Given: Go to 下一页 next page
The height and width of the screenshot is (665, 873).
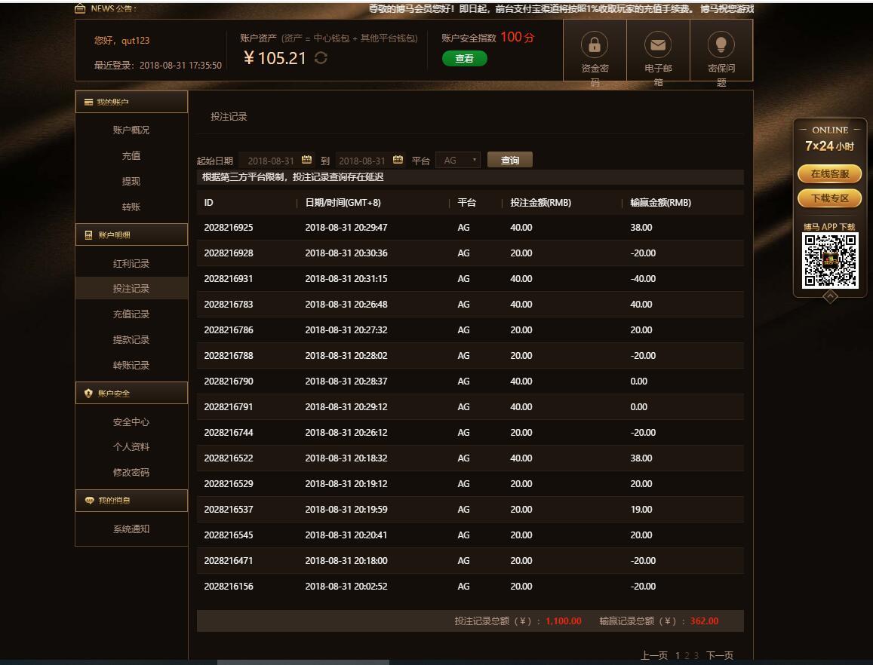Looking at the screenshot, I should [719, 655].
